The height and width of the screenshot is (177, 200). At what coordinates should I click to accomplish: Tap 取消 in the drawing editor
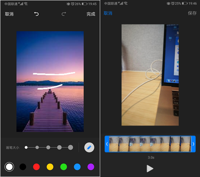9,14
